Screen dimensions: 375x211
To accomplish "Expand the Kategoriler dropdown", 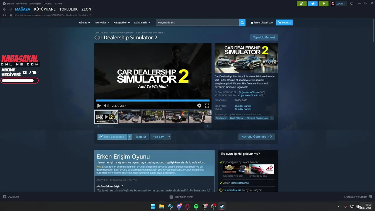I will click(x=122, y=23).
